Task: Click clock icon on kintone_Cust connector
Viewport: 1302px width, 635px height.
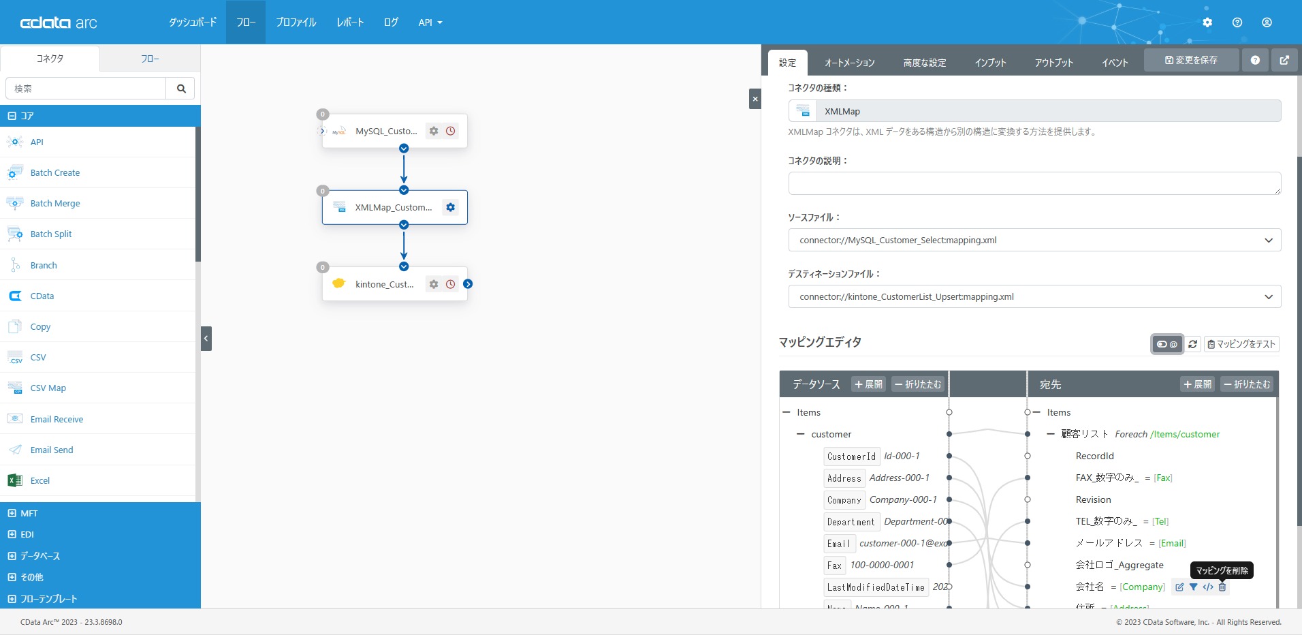Action: pyautogui.click(x=451, y=284)
